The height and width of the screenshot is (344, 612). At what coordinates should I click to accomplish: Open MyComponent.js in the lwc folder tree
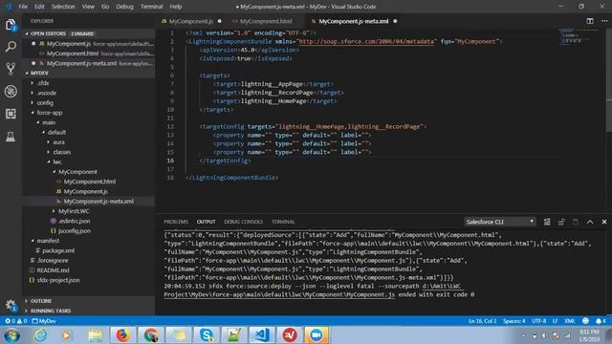89,191
